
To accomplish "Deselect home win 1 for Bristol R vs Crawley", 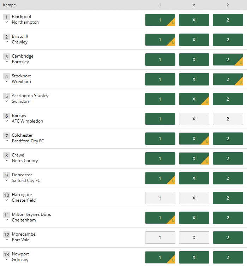I will pos(160,40).
